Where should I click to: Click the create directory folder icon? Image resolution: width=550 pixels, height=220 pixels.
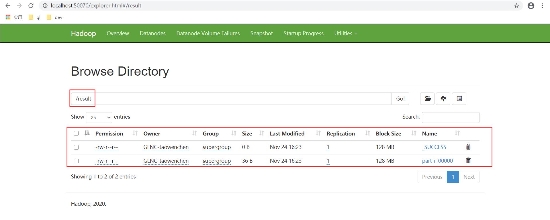tap(427, 99)
